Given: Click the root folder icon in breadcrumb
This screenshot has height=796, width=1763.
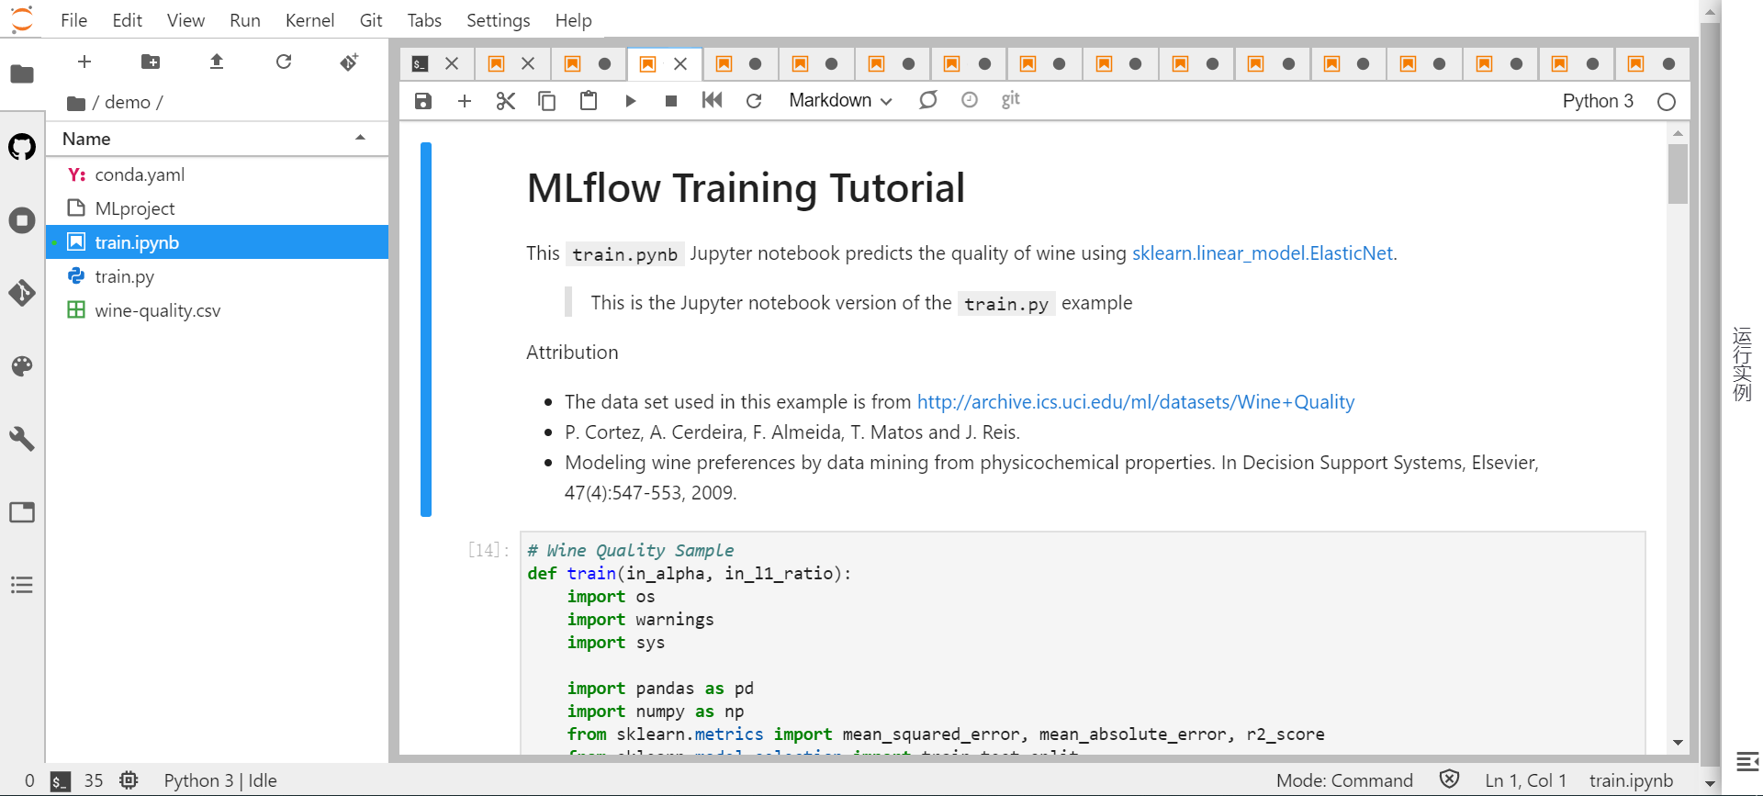Looking at the screenshot, I should click(x=76, y=103).
